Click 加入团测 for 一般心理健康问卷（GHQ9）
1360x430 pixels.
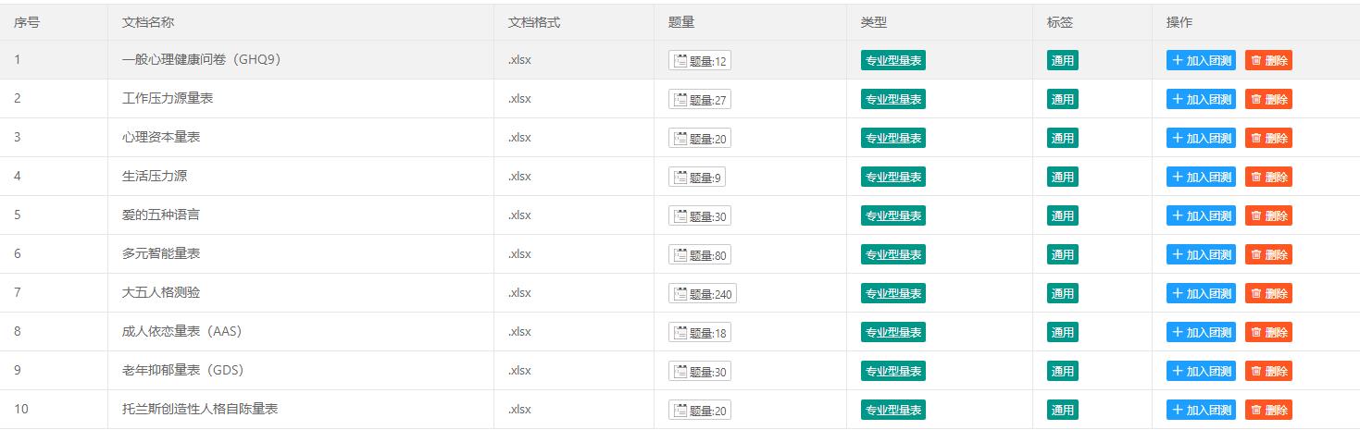point(1201,61)
